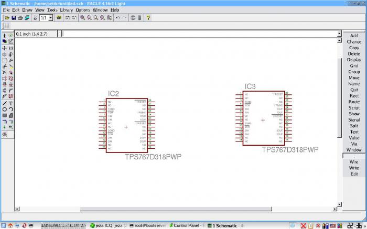The width and height of the screenshot is (367, 229).
Task: Switch to root@bootserver taskbar window
Action: (x=147, y=226)
